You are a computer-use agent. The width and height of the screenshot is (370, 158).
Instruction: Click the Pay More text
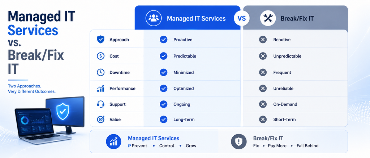[x=277, y=146]
